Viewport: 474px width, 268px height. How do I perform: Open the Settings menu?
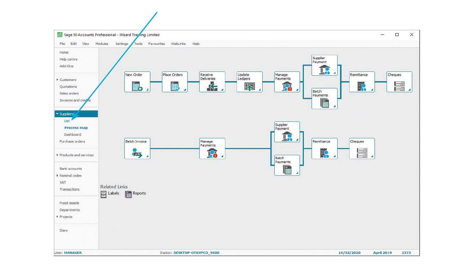122,44
